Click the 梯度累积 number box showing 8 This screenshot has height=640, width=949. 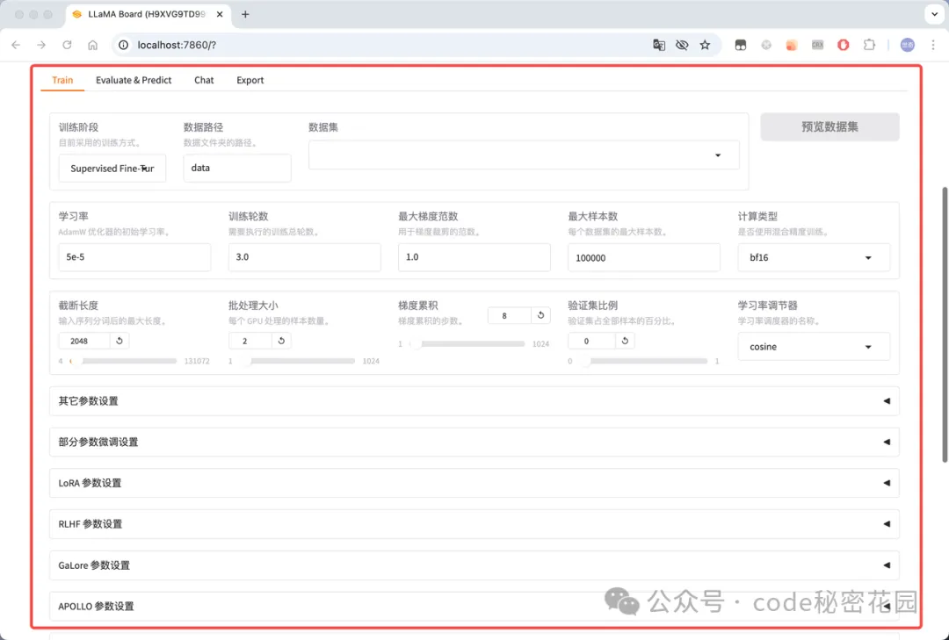(x=510, y=315)
